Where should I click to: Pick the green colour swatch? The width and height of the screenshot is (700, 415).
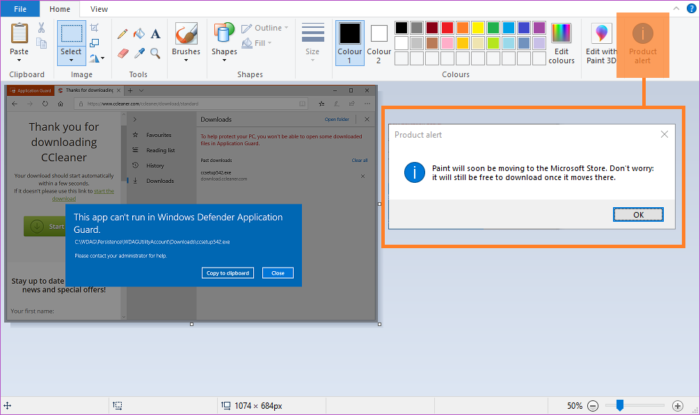tap(493, 28)
